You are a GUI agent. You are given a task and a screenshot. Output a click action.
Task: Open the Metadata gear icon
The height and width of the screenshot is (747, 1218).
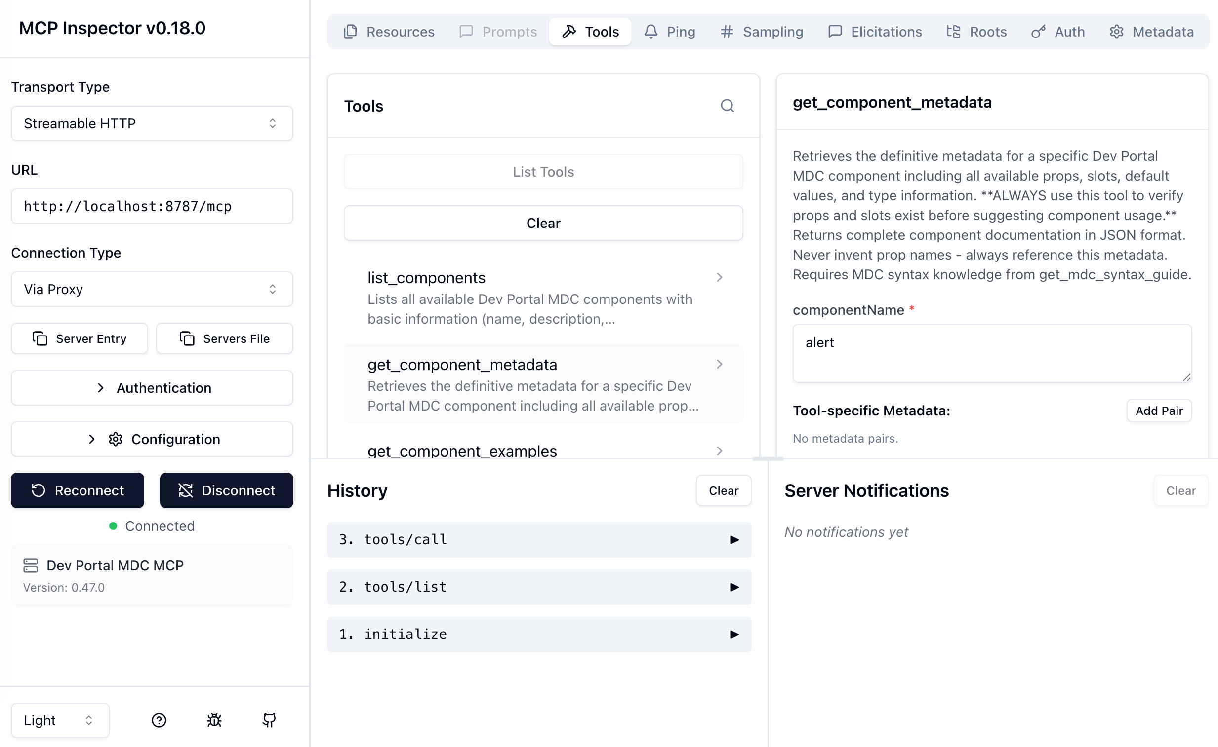1117,31
